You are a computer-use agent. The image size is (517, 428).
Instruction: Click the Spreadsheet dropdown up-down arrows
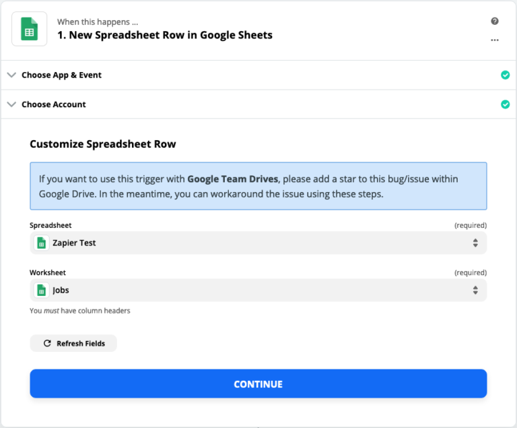click(475, 243)
